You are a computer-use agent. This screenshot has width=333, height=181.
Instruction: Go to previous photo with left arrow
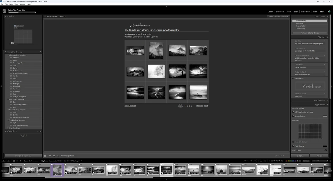click(50, 156)
